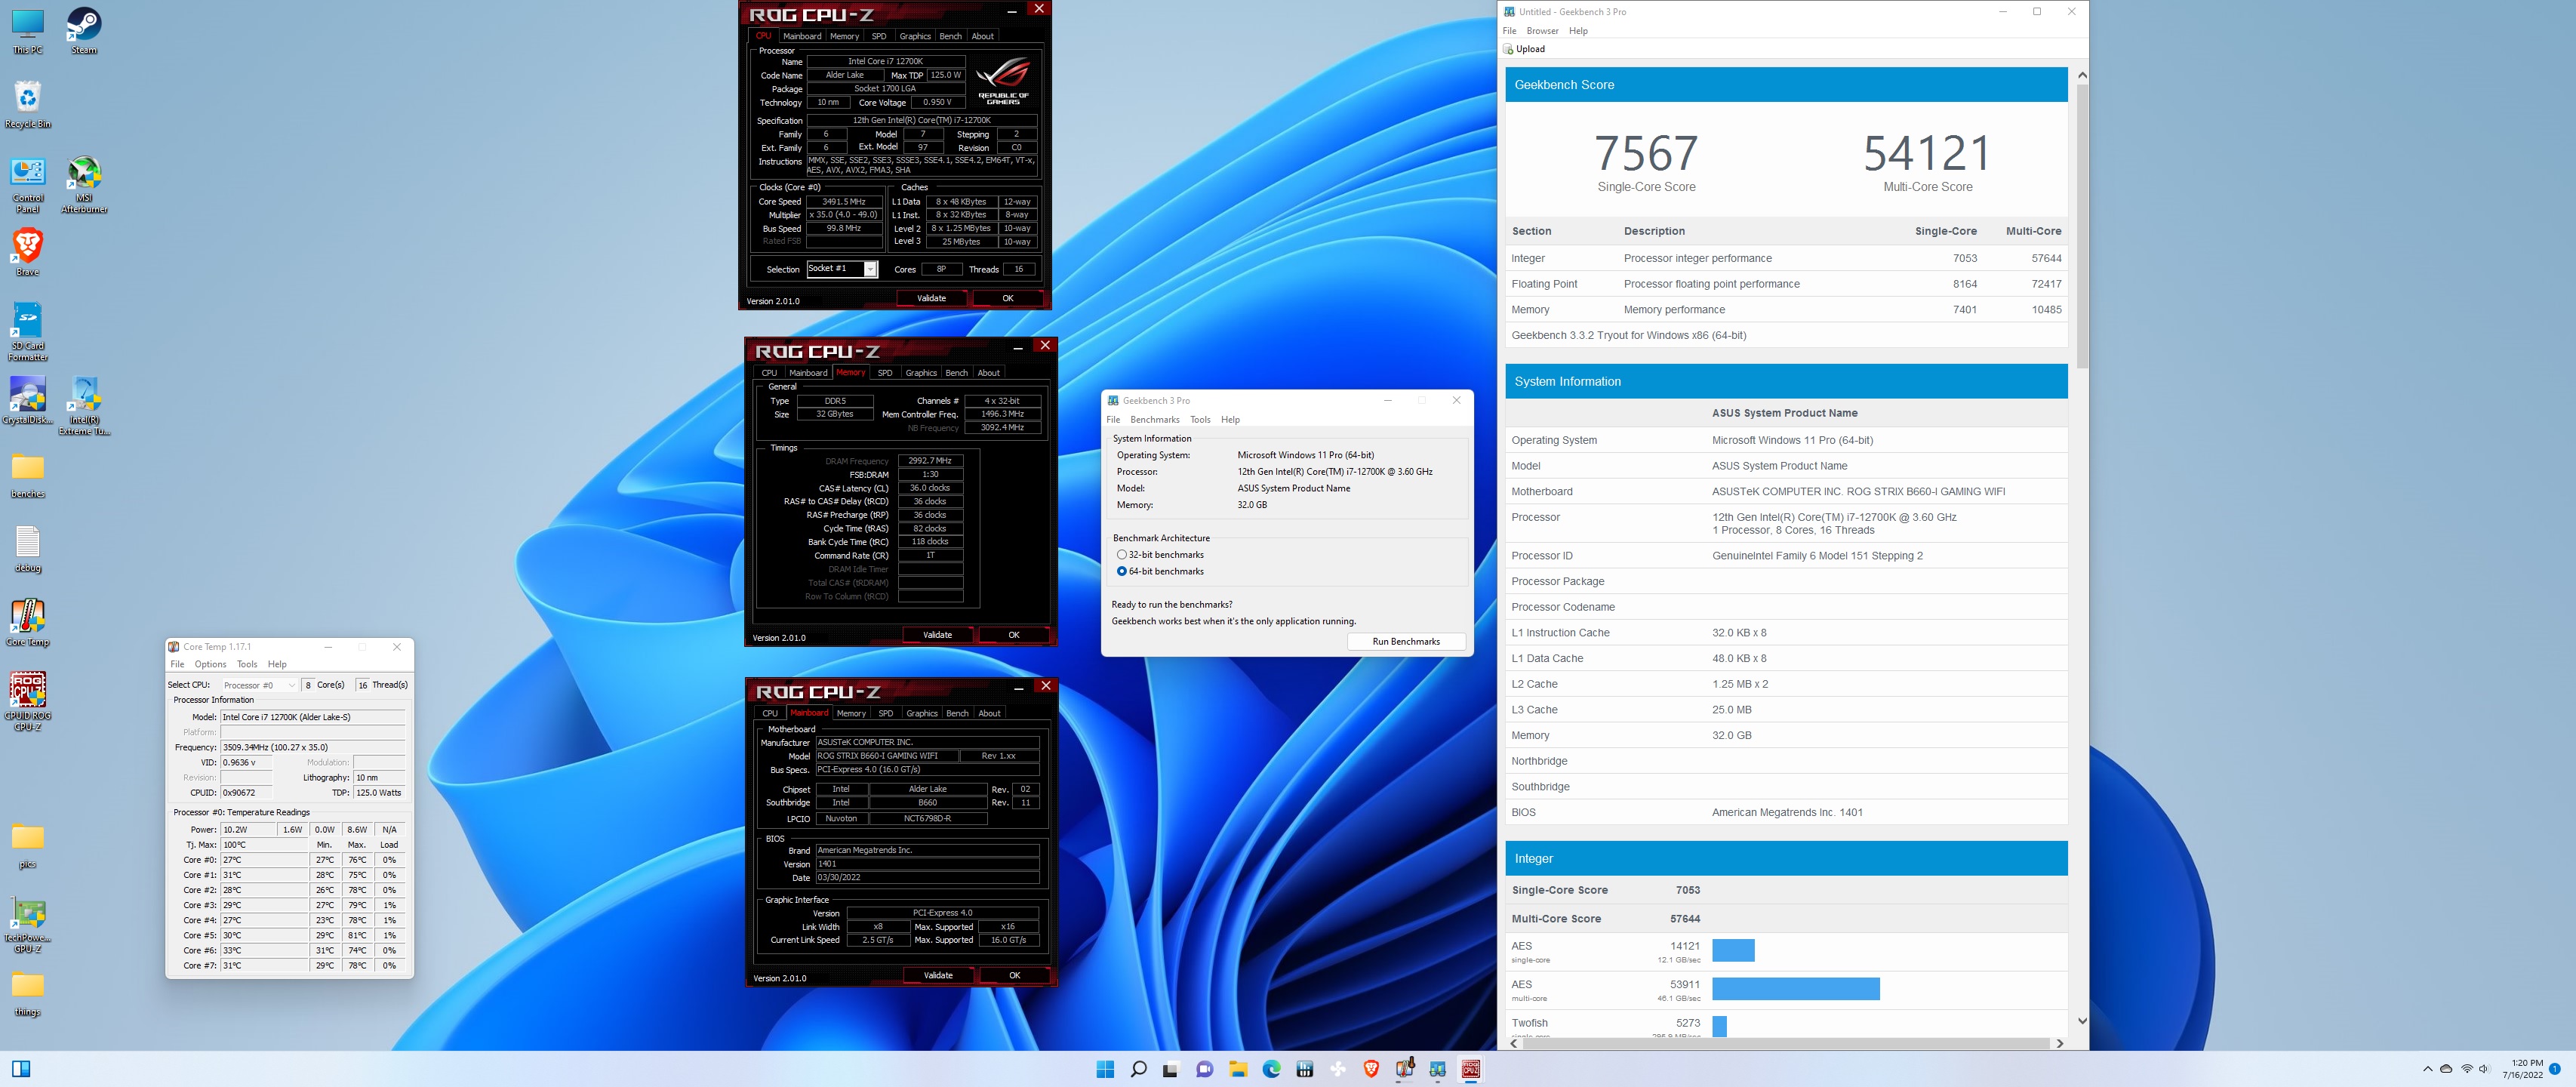Click the Geekbench vertical scrollbar thumb
The height and width of the screenshot is (1087, 2576).
(2082, 226)
